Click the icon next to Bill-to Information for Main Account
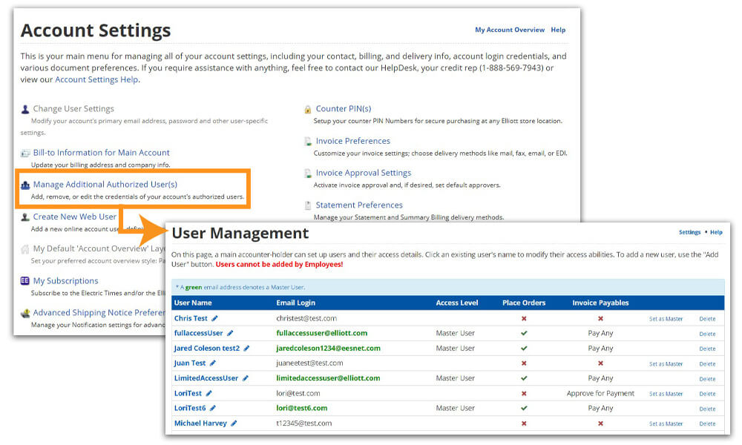Screen dimensions: 742x445 click(x=25, y=152)
